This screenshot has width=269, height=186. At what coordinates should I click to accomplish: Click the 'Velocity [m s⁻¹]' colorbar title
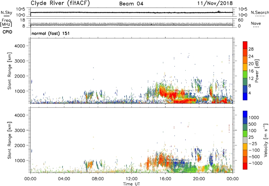(x=266, y=140)
